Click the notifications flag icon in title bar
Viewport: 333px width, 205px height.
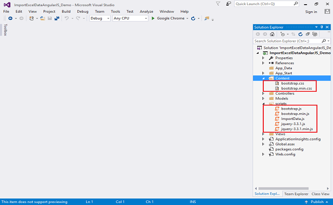click(218, 4)
